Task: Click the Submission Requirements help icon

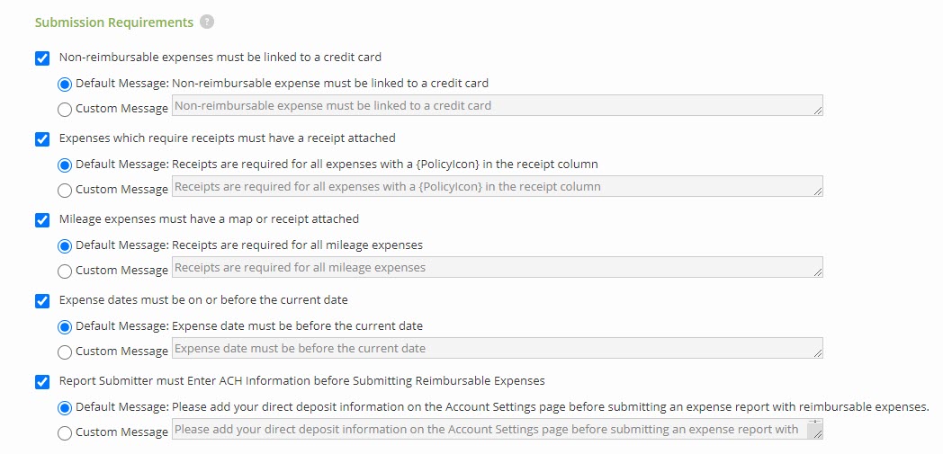Action: [207, 22]
